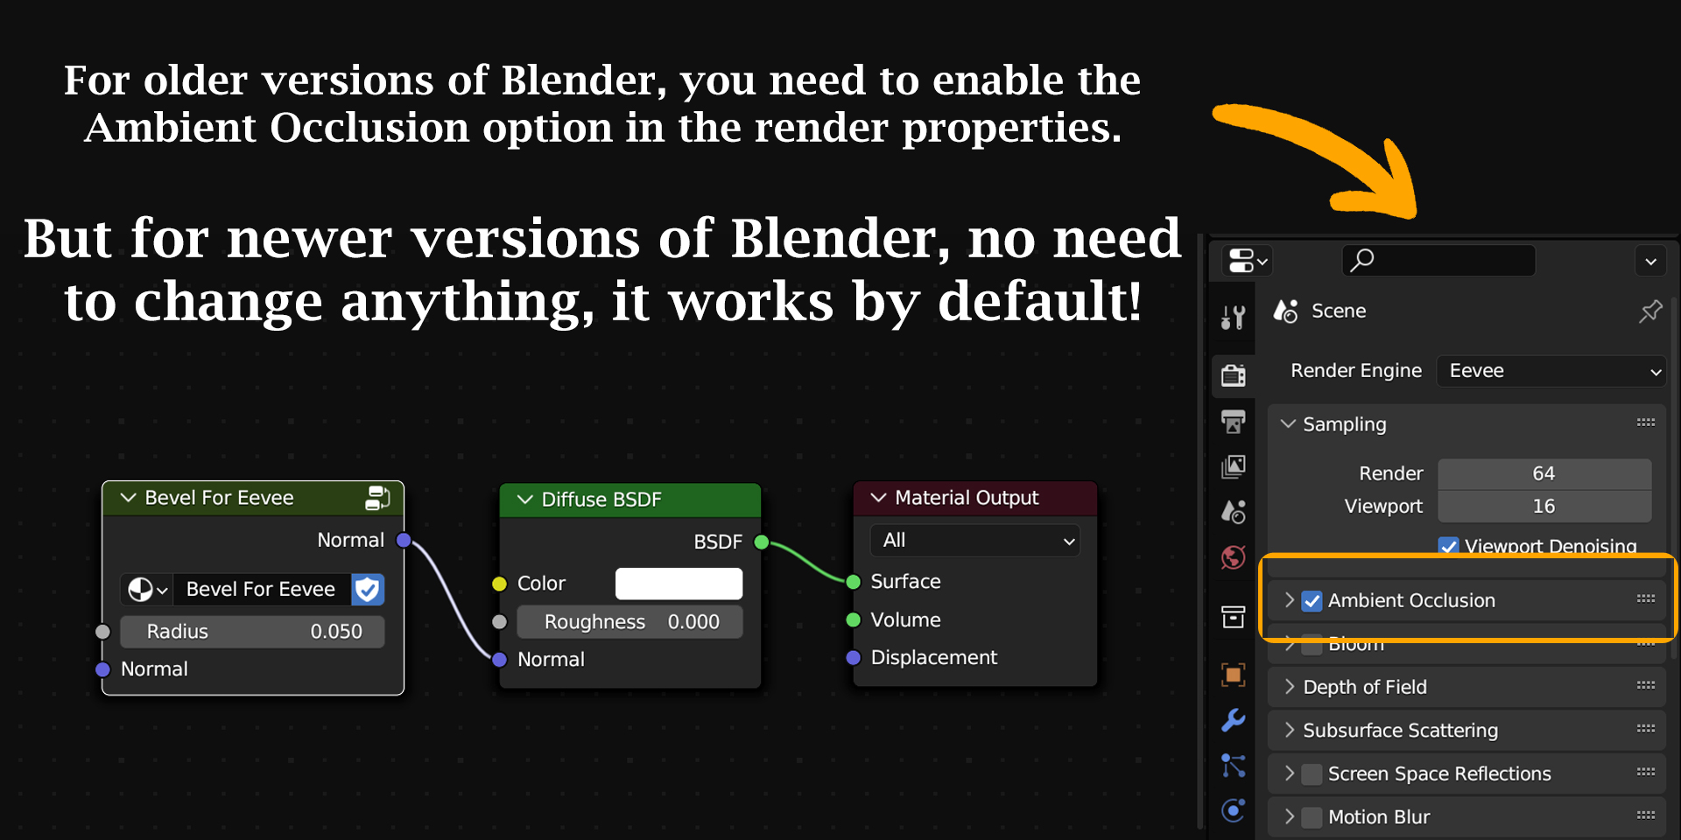Image resolution: width=1681 pixels, height=840 pixels.
Task: Click the BSDF output socket
Action: tap(762, 542)
